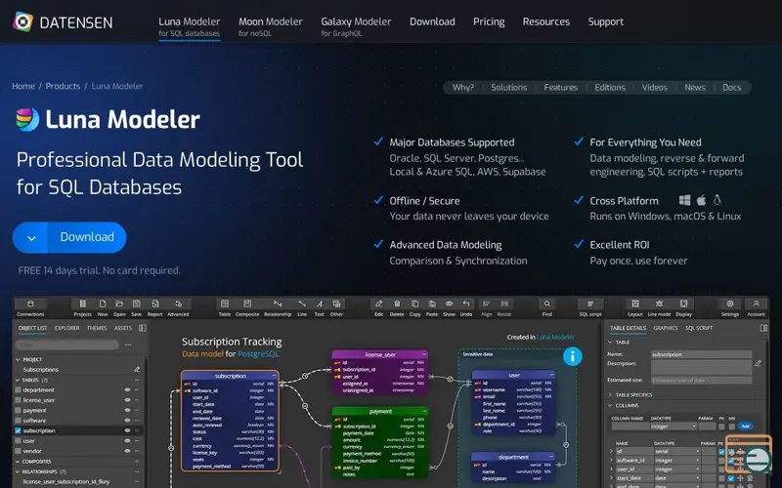Open the download options arrow next to Download
The height and width of the screenshot is (488, 782).
[x=31, y=237]
